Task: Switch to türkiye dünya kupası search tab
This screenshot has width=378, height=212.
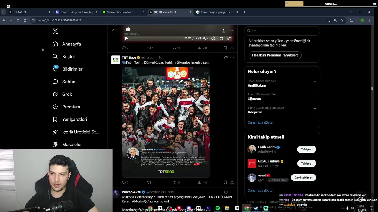Action: pos(216,12)
